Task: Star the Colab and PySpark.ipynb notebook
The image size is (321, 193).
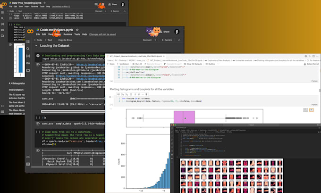Action: [77, 30]
